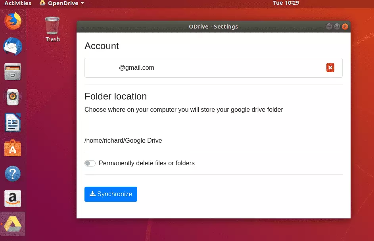Click the Folder location heading
The height and width of the screenshot is (241, 374).
click(116, 96)
